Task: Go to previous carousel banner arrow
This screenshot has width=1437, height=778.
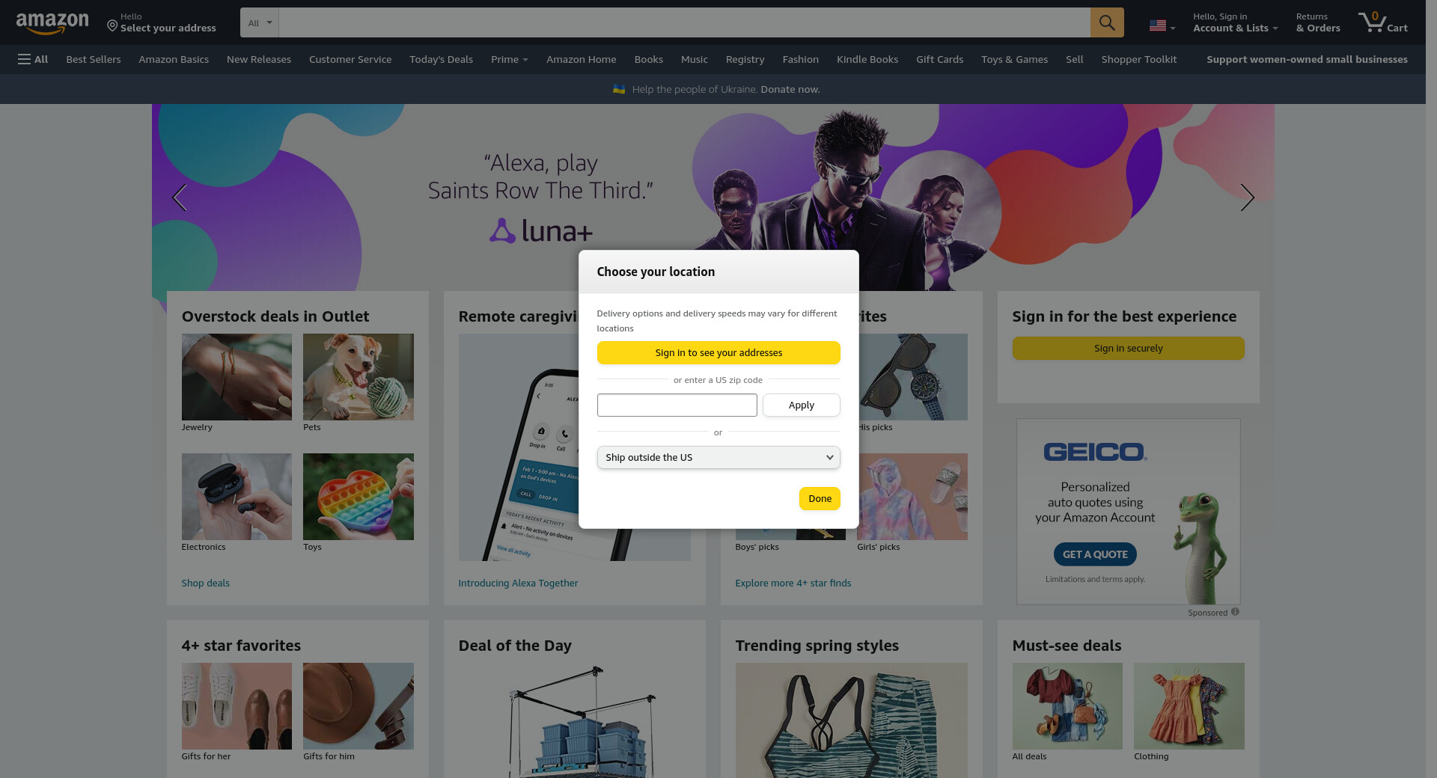Action: [x=179, y=197]
